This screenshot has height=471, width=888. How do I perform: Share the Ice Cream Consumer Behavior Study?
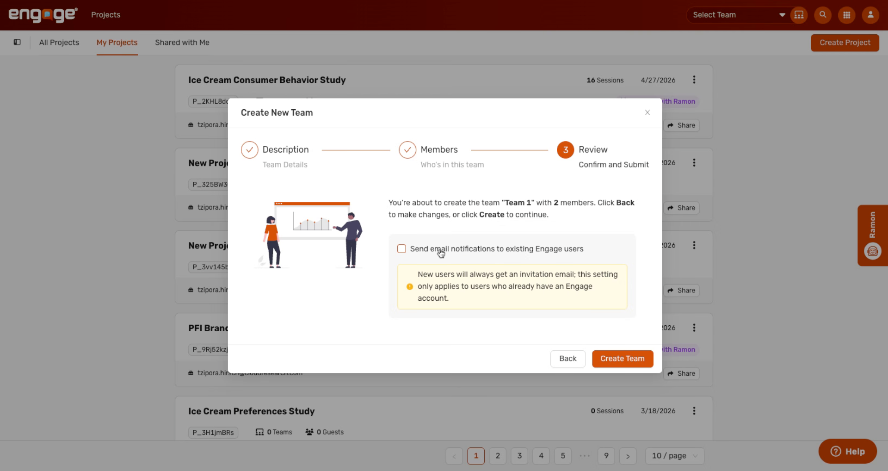(x=681, y=125)
